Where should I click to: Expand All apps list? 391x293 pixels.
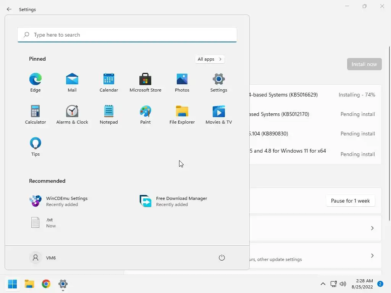tap(210, 59)
